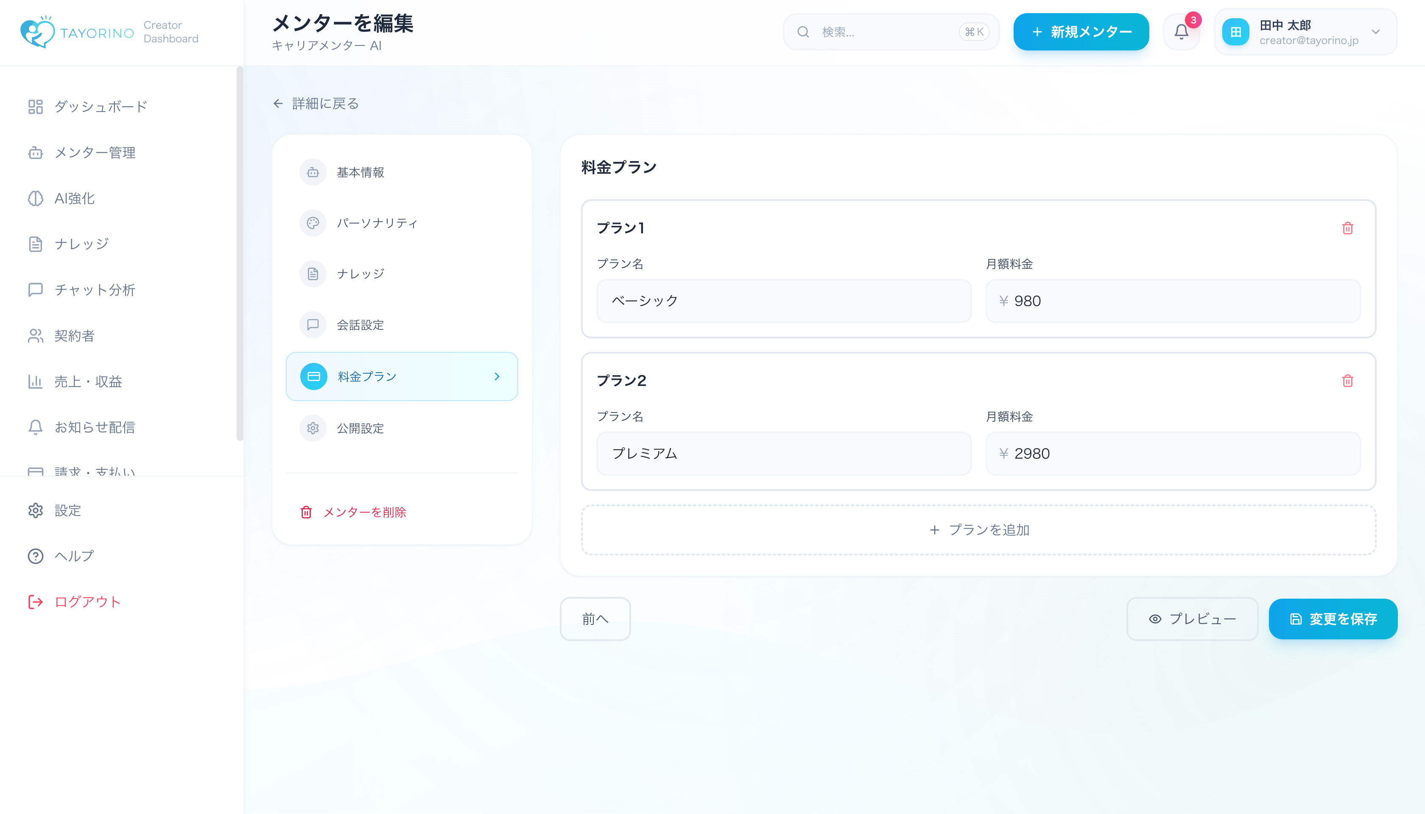Delete プラン1 with its trash icon
Viewport: 1425px width, 814px height.
click(1347, 228)
